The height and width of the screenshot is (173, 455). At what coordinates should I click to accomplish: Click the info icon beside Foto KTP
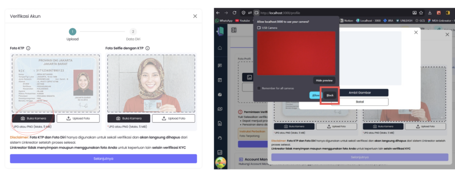[28, 48]
